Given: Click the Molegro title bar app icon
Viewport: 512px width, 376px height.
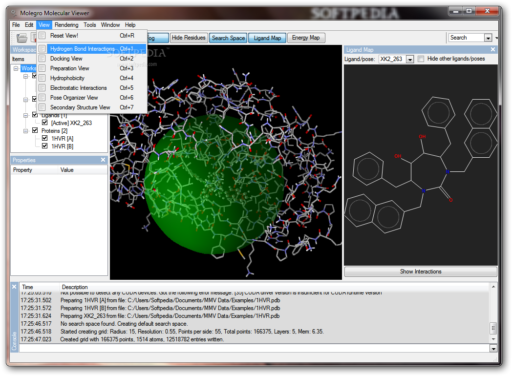Looking at the screenshot, I should [x=14, y=13].
